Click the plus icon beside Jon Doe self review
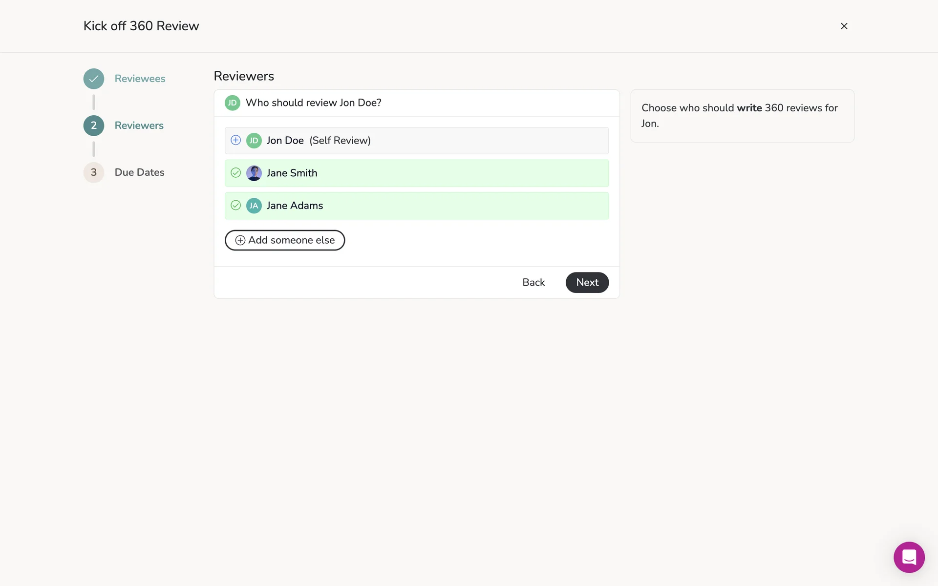Viewport: 938px width, 586px height. point(235,140)
